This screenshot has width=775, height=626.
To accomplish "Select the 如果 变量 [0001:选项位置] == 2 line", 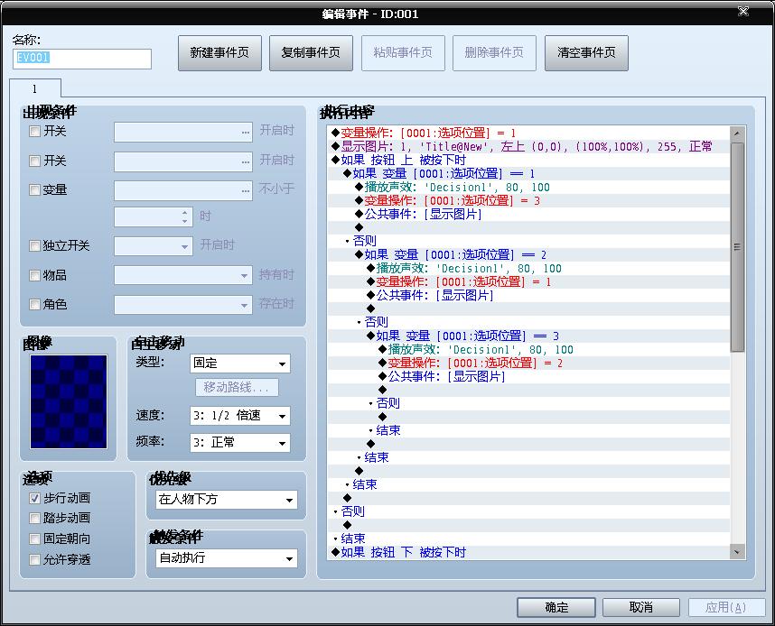I will (528, 254).
